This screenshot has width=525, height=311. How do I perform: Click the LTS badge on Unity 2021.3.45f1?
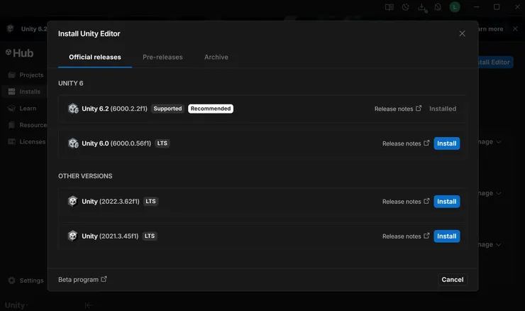(x=150, y=236)
